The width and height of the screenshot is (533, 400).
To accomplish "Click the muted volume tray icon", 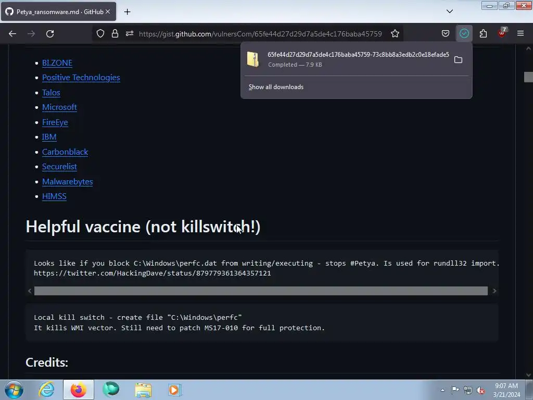I will point(480,391).
